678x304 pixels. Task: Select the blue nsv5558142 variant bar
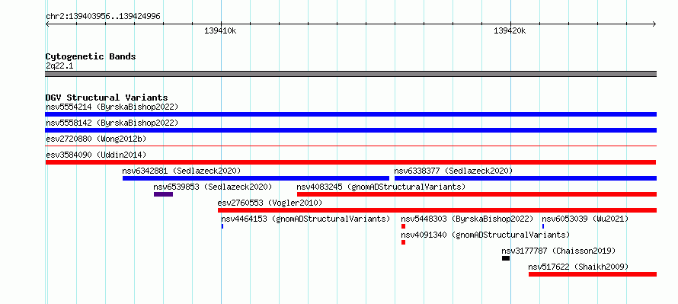tap(350, 130)
